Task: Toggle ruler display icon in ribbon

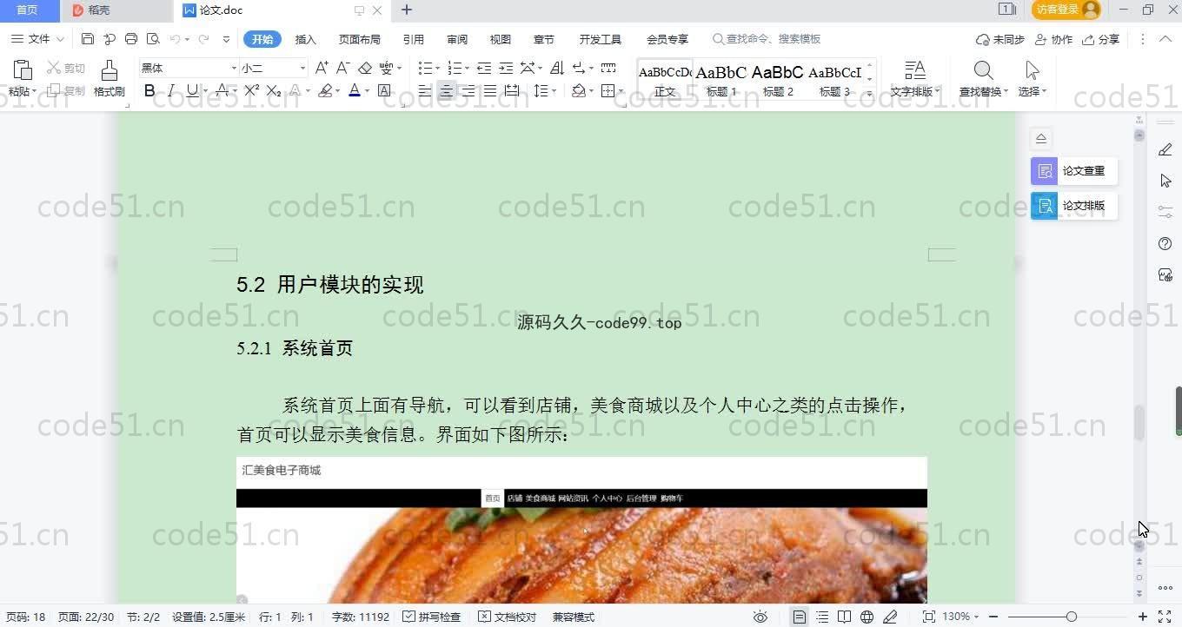Action: pos(608,68)
